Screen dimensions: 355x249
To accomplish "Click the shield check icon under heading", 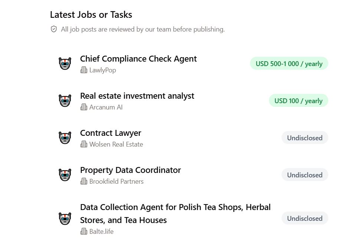I will [54, 29].
